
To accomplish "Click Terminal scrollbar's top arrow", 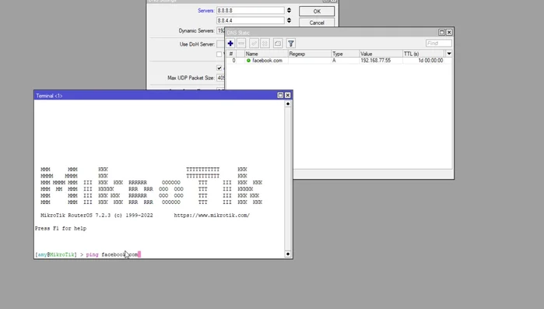I will click(x=288, y=104).
